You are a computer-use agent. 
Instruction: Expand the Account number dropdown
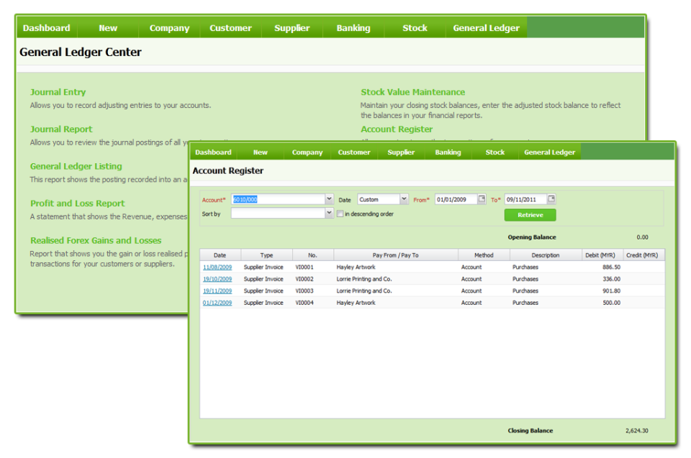(328, 199)
